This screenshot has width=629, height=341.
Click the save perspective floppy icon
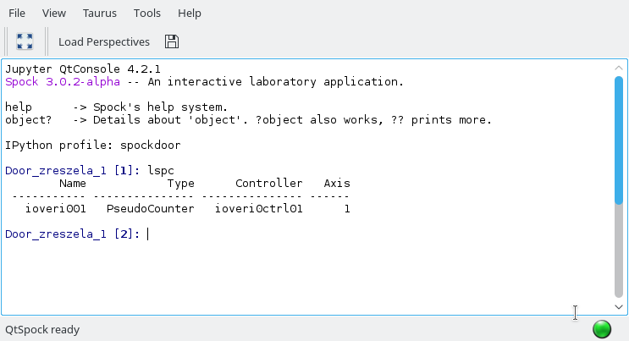point(172,41)
